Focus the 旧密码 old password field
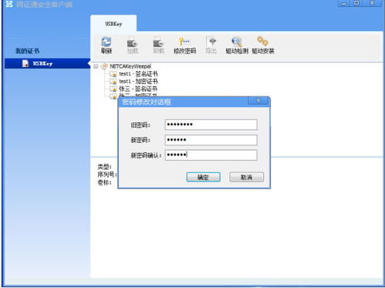 (211, 124)
